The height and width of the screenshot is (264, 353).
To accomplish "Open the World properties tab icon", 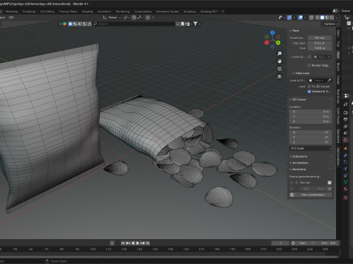I will pyautogui.click(x=346, y=140).
